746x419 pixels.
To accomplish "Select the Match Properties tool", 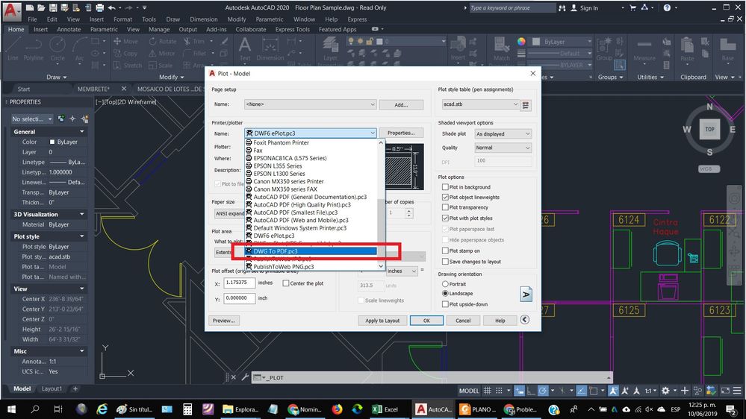I will (x=501, y=49).
